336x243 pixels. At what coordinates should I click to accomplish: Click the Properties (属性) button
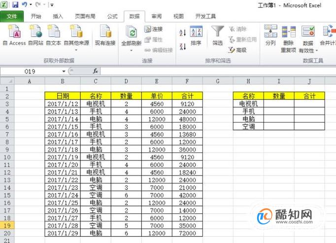(x=153, y=39)
